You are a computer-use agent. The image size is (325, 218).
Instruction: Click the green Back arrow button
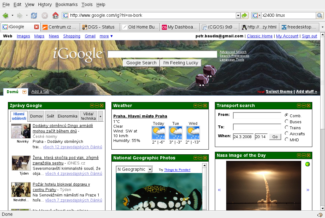6,16
